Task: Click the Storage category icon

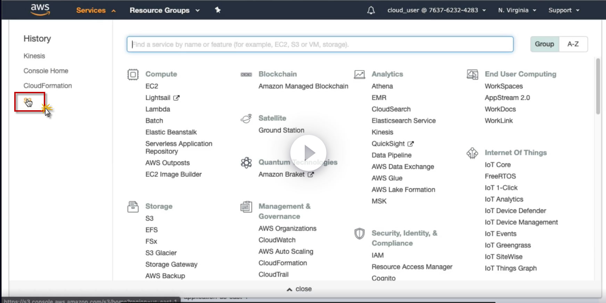Action: [133, 207]
